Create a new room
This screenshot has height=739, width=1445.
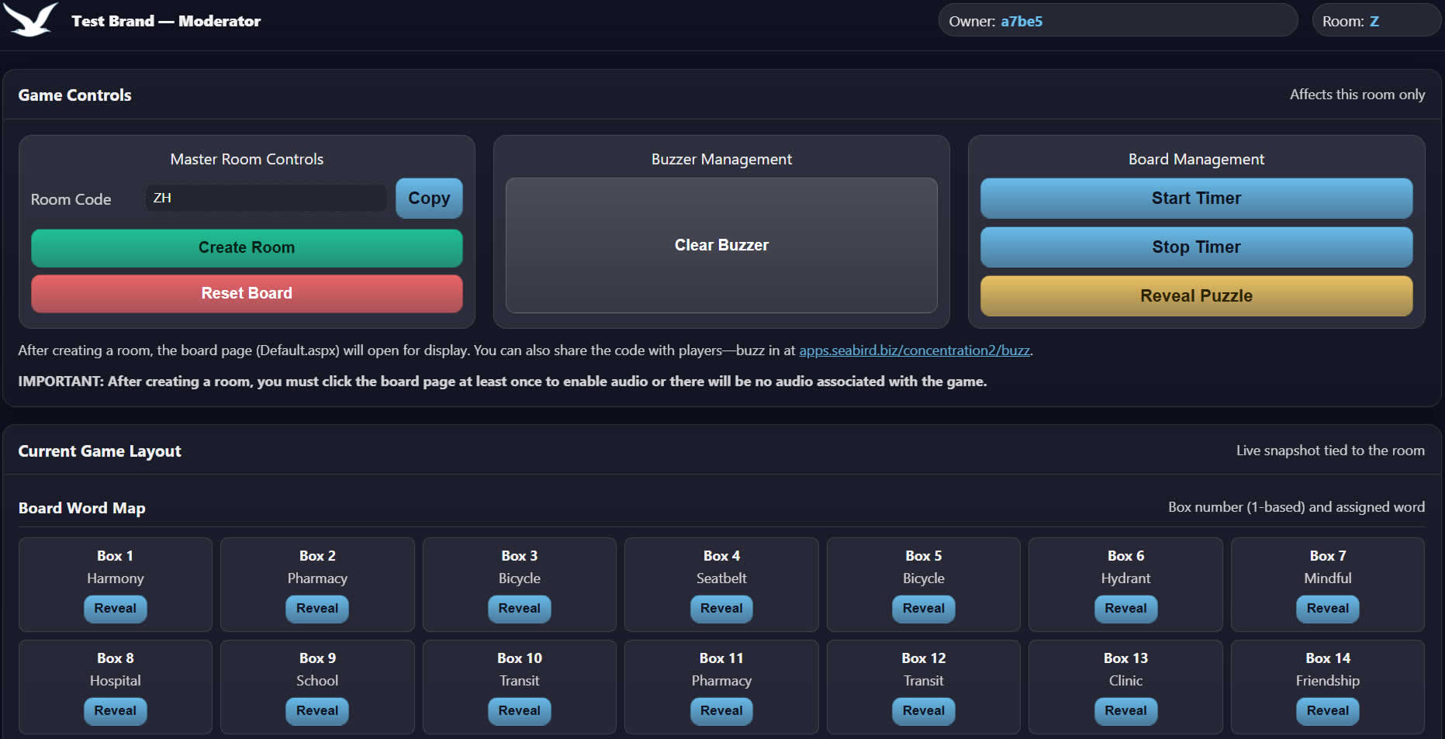point(246,247)
